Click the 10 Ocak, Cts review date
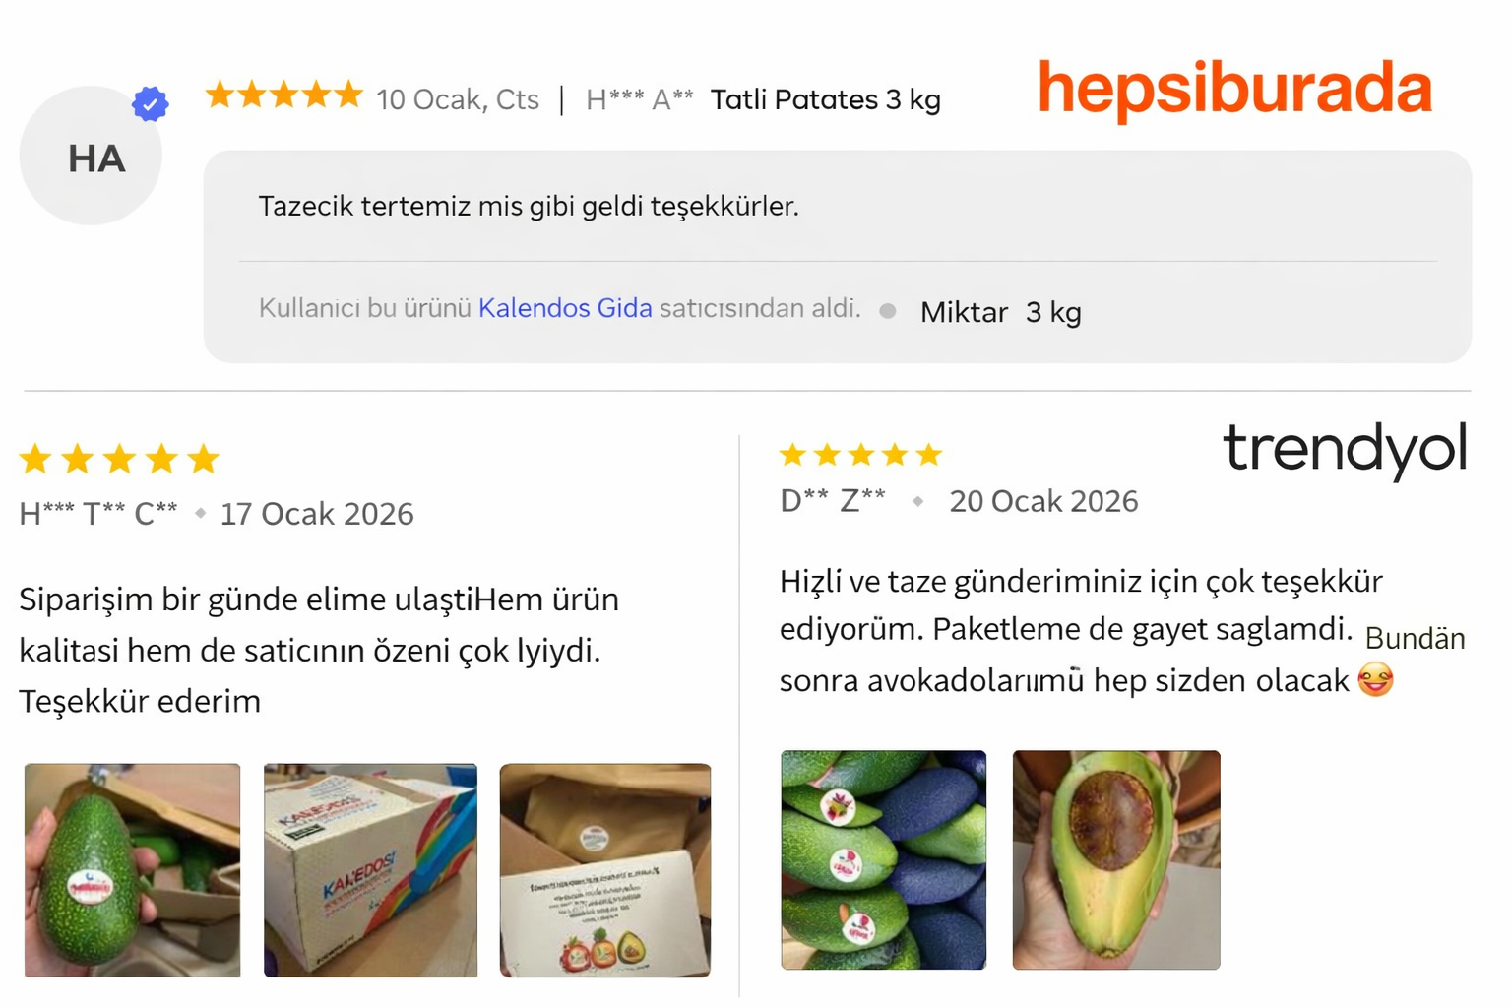The height and width of the screenshot is (1008, 1512). coord(458,100)
